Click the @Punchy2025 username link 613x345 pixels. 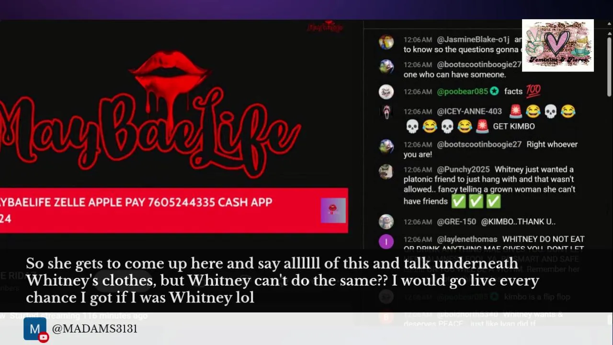coord(463,169)
